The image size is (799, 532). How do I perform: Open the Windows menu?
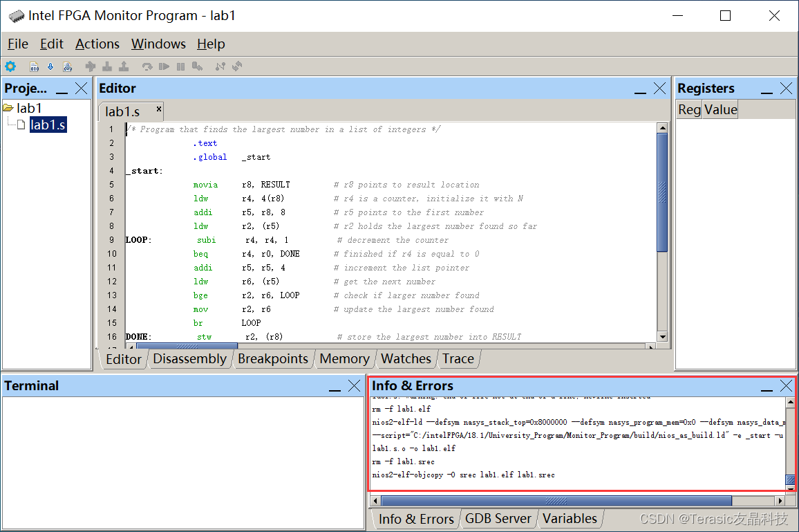pyautogui.click(x=158, y=44)
